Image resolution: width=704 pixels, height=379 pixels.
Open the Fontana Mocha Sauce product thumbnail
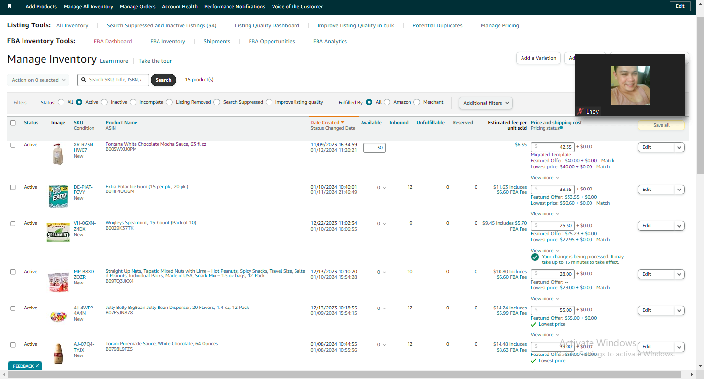58,154
